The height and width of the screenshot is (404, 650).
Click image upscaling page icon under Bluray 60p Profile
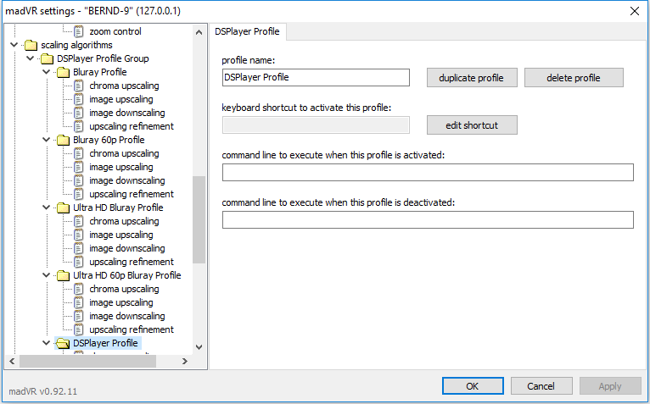(x=78, y=167)
